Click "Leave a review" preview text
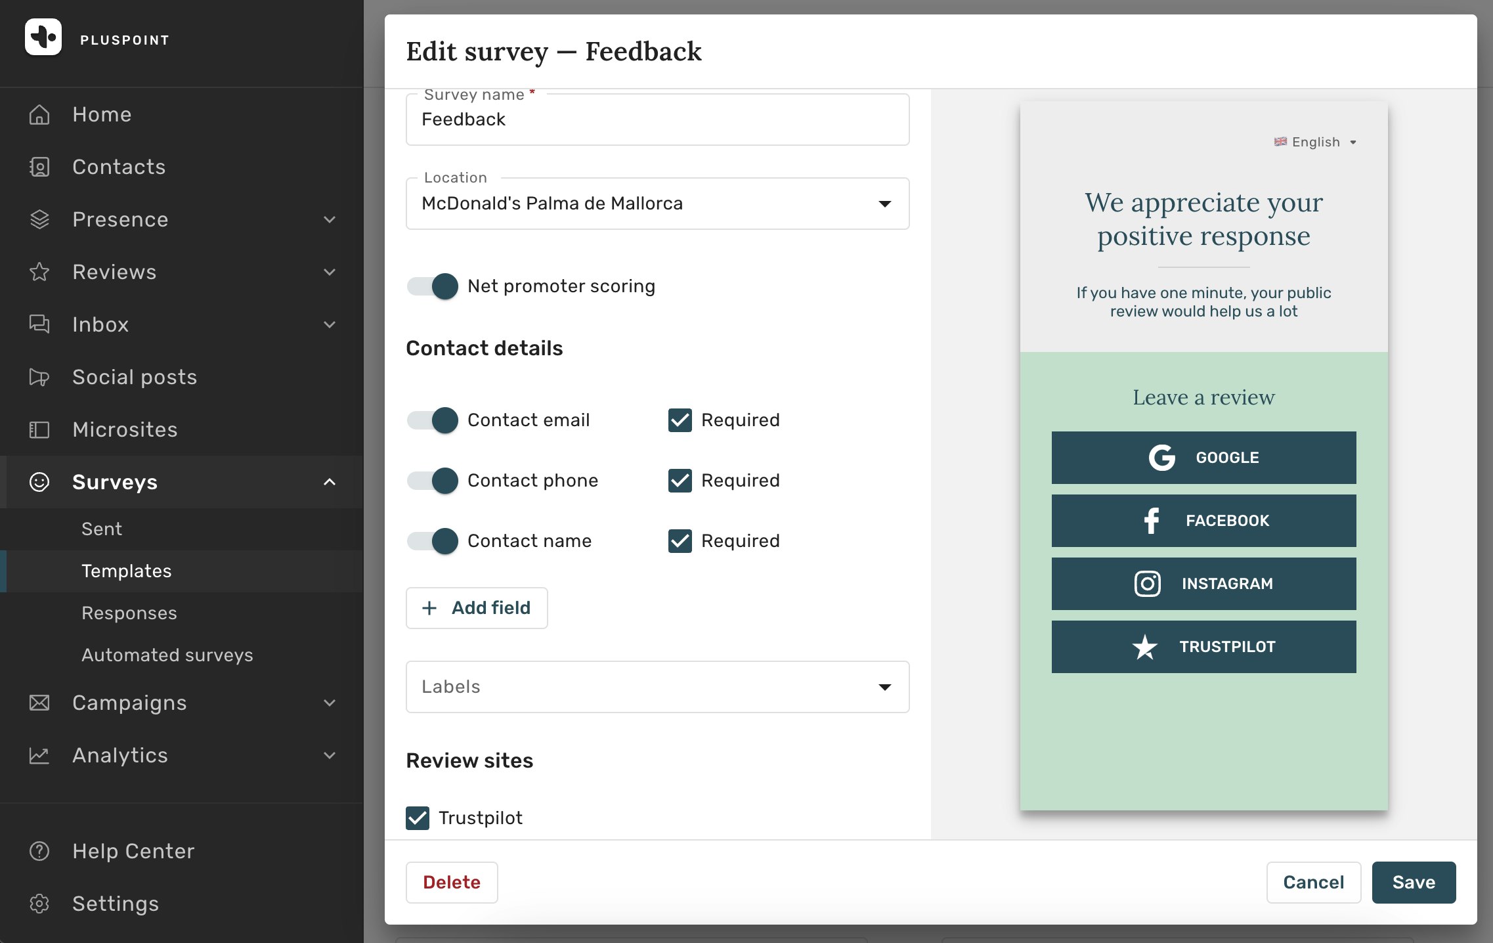The height and width of the screenshot is (943, 1493). 1204,397
